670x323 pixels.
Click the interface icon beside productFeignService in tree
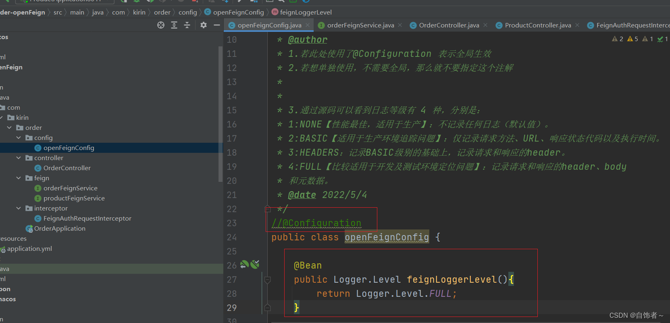[x=38, y=198]
